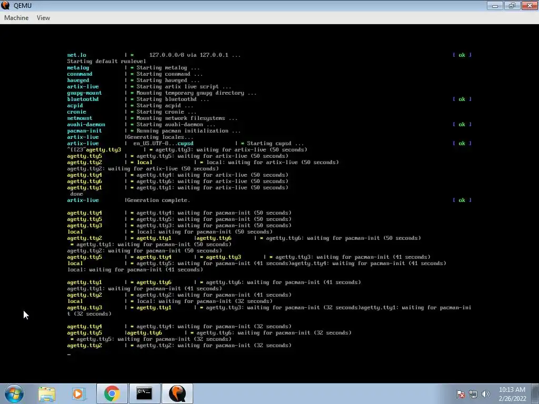The height and width of the screenshot is (404, 539).
Task: Minimize the QEMU window
Action: 495,5
